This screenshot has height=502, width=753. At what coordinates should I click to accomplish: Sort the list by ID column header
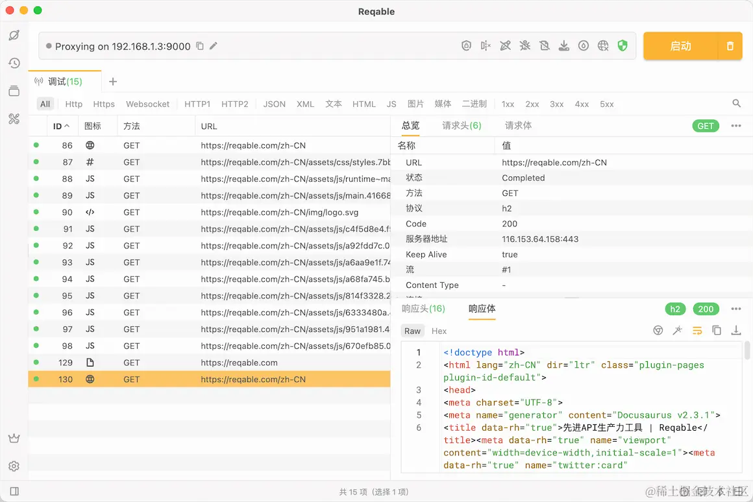[x=61, y=126]
